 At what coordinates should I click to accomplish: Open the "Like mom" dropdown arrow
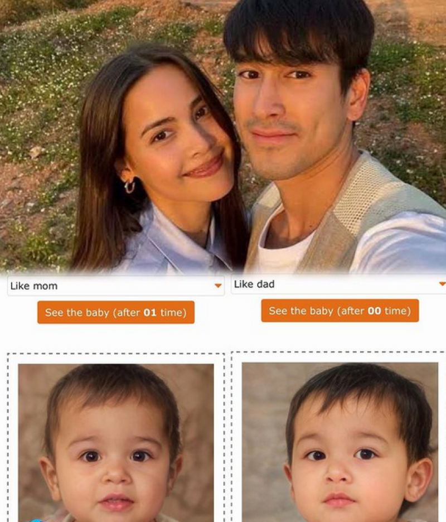coord(218,286)
